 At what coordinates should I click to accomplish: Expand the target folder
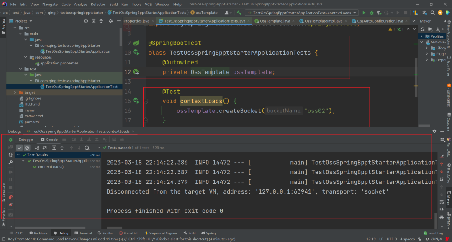(15, 92)
